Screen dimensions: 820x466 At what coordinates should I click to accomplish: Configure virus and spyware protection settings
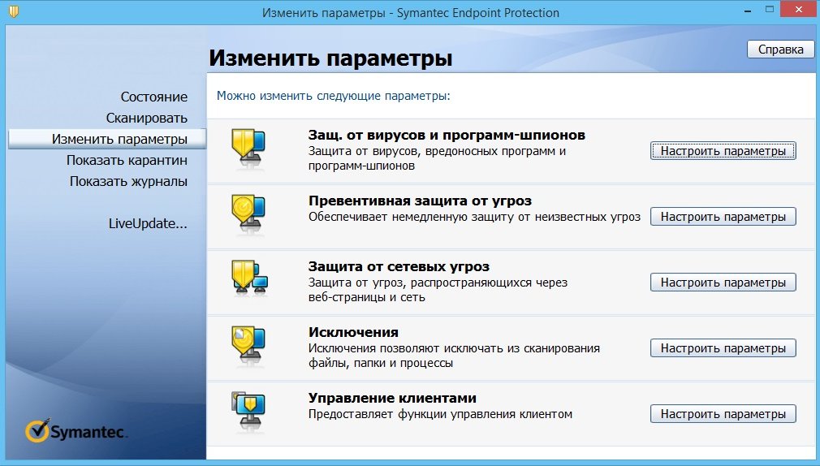coord(723,151)
